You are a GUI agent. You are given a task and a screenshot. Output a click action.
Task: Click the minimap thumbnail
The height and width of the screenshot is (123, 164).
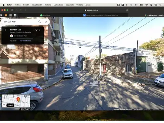[16, 101]
